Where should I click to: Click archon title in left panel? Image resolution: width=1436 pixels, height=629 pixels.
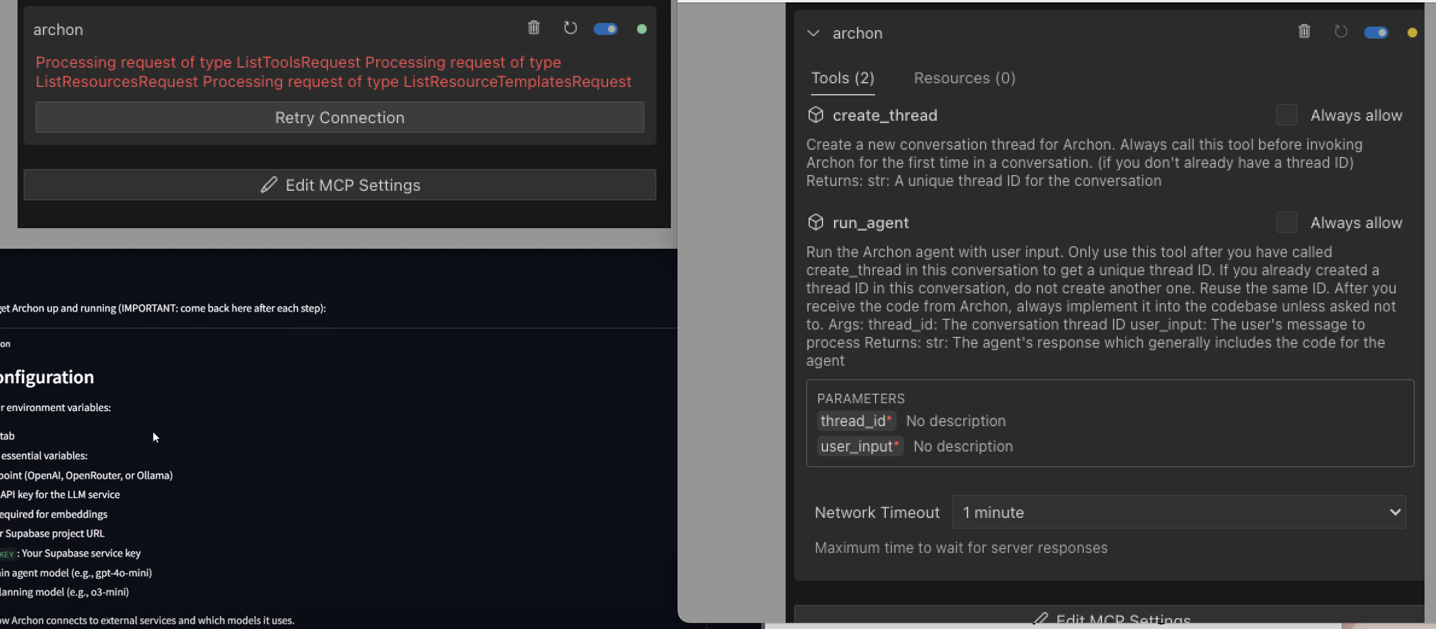(58, 30)
